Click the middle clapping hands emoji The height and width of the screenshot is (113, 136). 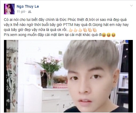coord(90,30)
